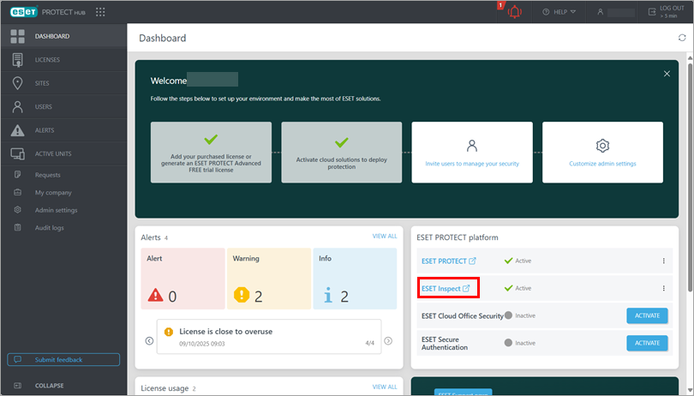Activate ESET Cloud Office Security

pyautogui.click(x=647, y=315)
